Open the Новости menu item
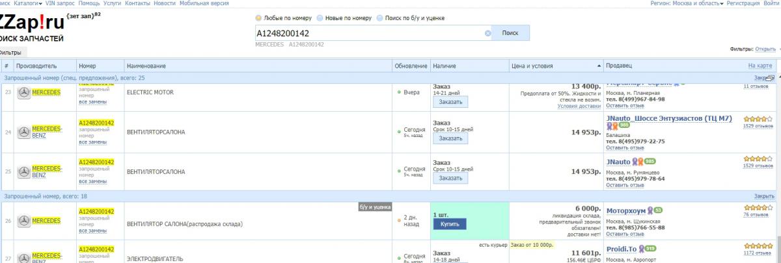 165,3
